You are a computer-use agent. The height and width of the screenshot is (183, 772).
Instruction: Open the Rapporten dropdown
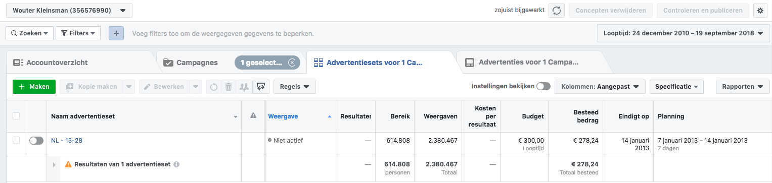[x=743, y=87]
